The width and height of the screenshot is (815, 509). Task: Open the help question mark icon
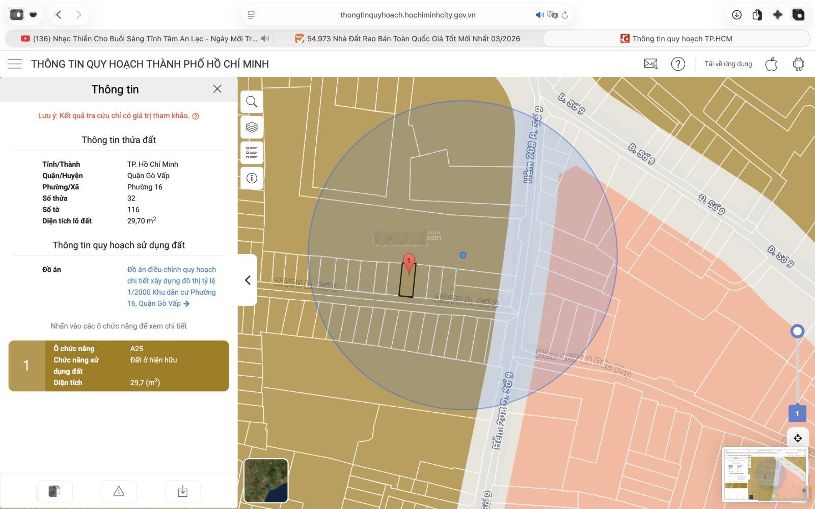coord(677,64)
